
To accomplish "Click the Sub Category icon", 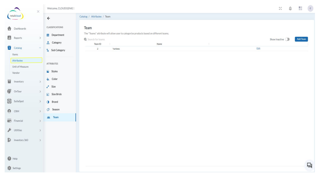I will coord(48,50).
